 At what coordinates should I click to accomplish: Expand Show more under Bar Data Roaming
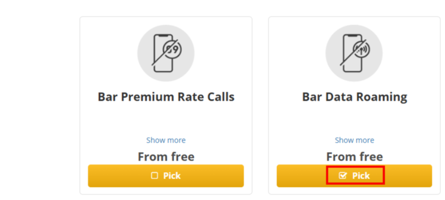(x=355, y=140)
